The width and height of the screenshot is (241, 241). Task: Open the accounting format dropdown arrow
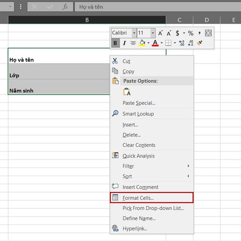[184, 33]
